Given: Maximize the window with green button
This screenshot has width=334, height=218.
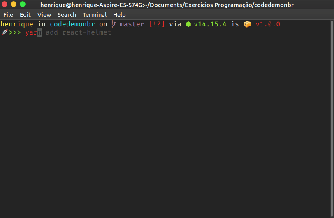Looking at the screenshot, I should 23,4.
